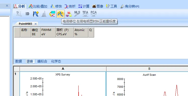The height and width of the screenshot is (96, 188).
Task: Select the charge shift (电荷移位) tool
Action: coord(60,14)
